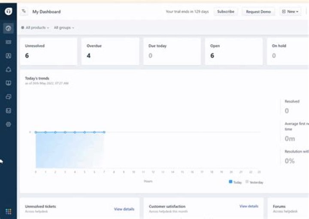Click View details for Unresolved tickets
Image resolution: width=309 pixels, height=219 pixels.
tap(124, 209)
